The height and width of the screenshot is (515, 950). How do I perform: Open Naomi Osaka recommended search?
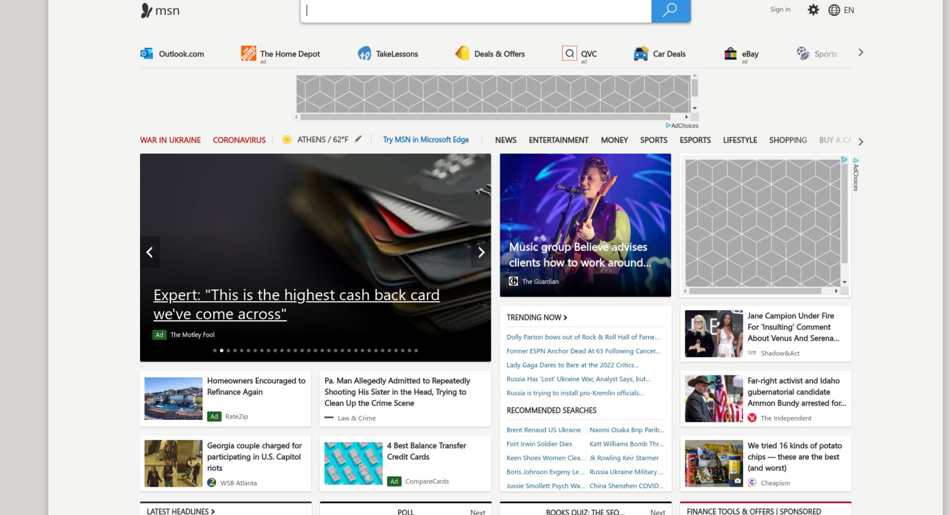[627, 430]
